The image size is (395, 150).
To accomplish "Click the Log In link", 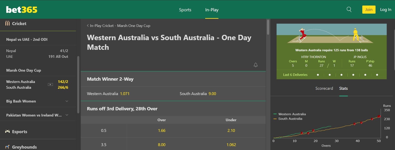I will 386,9.
